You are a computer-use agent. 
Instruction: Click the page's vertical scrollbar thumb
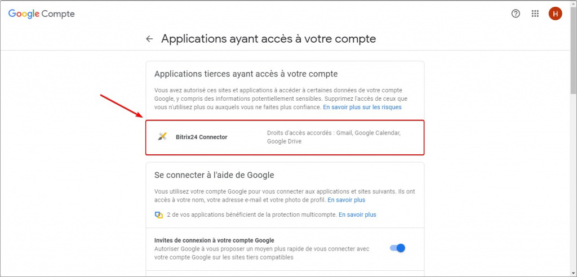[x=573, y=51]
